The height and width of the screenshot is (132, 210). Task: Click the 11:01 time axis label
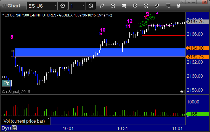(x=177, y=129)
